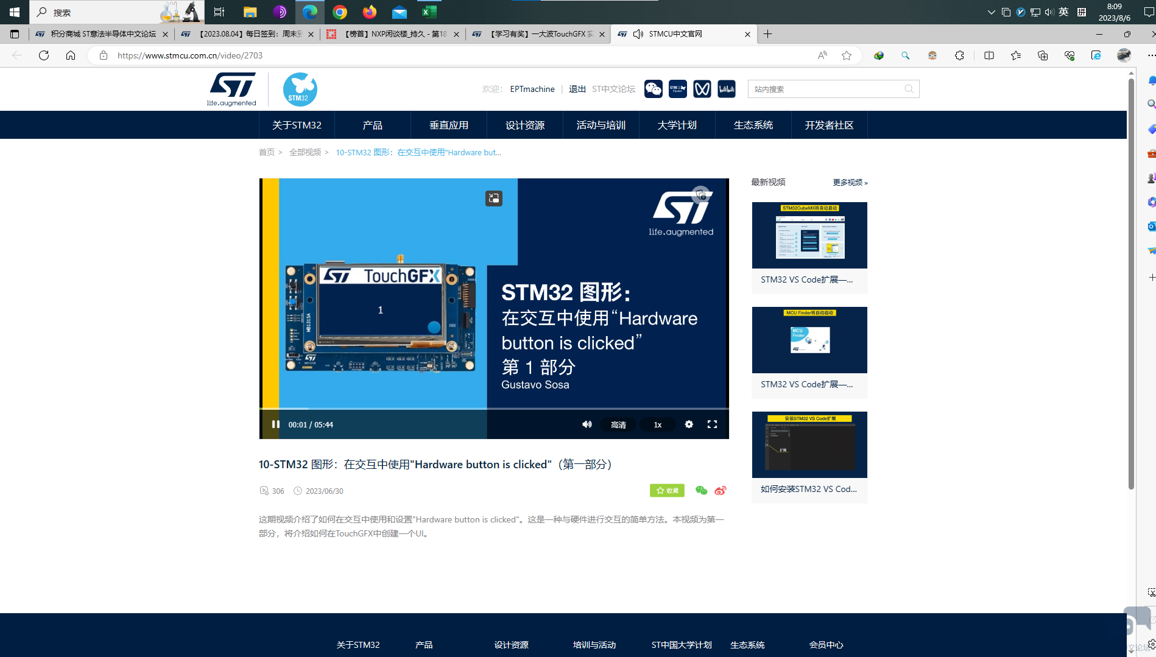
Task: Switch to the 学习有奖 TouchGFX tab
Action: pos(539,34)
